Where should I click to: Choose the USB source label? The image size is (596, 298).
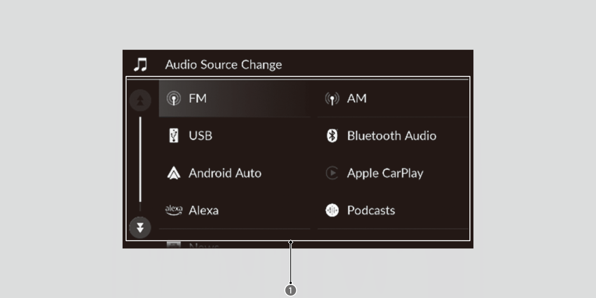click(x=201, y=136)
